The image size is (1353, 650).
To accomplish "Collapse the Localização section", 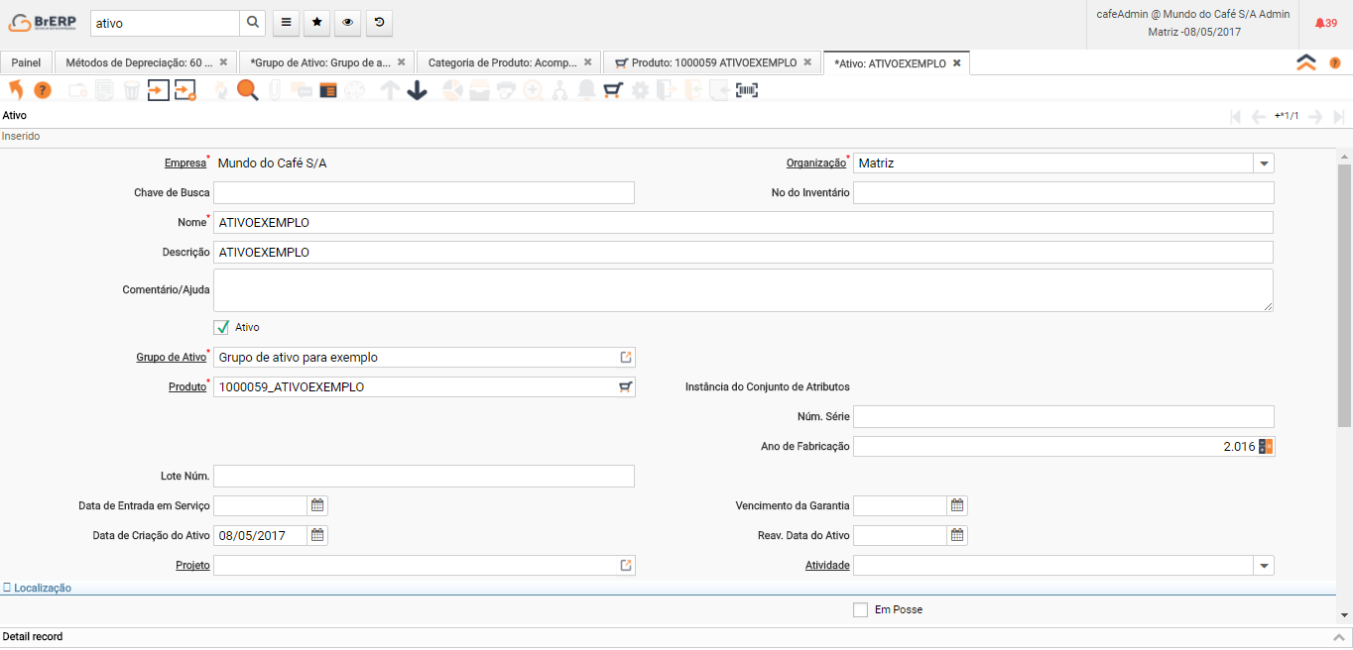I will pyautogui.click(x=37, y=588).
